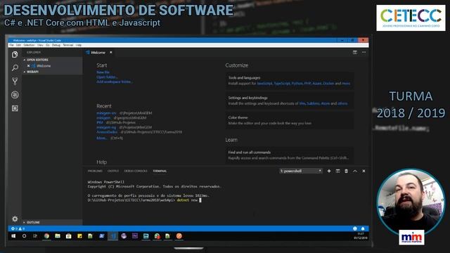The image size is (450, 253).
Task: Click the Vim keybindings link
Action: click(302, 103)
